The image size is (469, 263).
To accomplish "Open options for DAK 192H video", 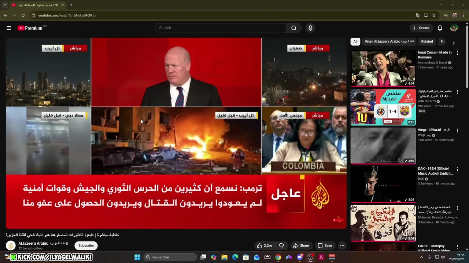I will click(x=457, y=169).
